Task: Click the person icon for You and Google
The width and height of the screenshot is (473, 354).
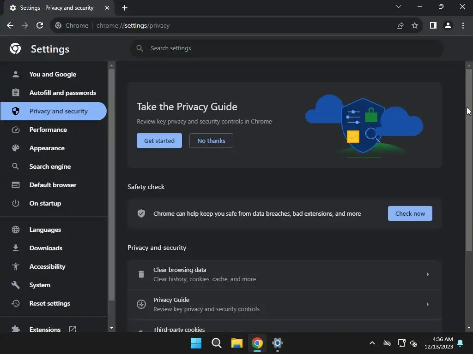Action: click(16, 74)
